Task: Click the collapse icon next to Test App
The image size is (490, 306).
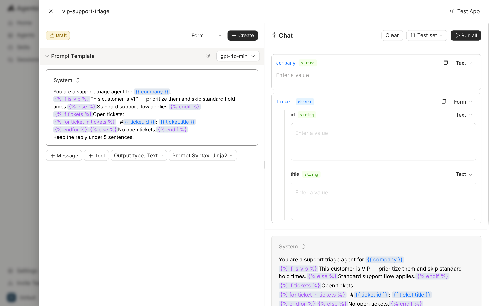Action: click(451, 11)
